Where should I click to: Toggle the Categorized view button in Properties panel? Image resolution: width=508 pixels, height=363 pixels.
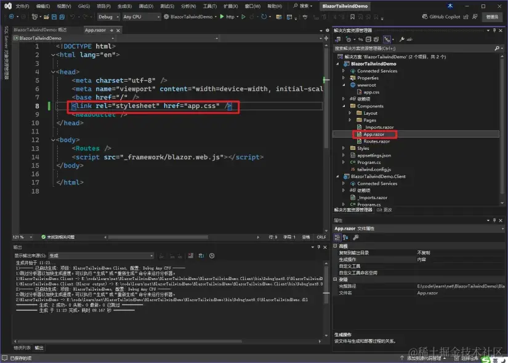point(337,237)
